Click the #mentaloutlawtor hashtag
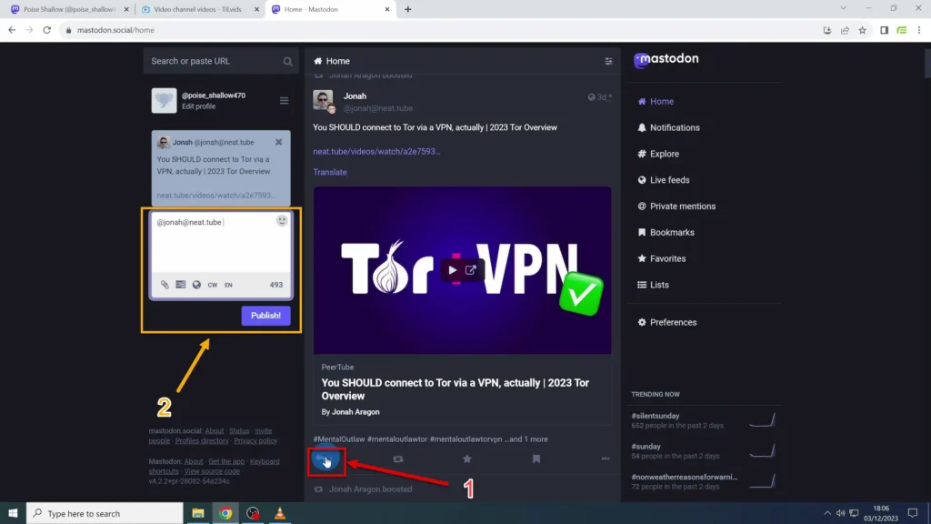Image resolution: width=931 pixels, height=524 pixels. click(397, 439)
